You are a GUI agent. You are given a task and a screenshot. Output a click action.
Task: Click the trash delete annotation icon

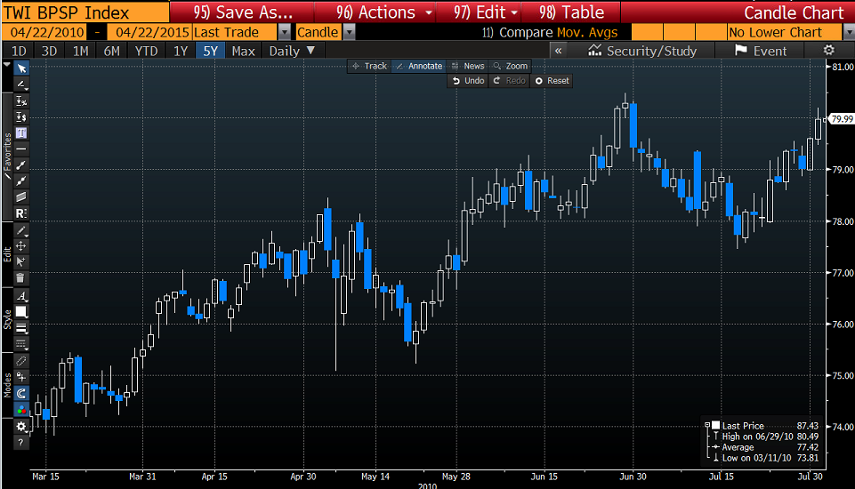[20, 278]
